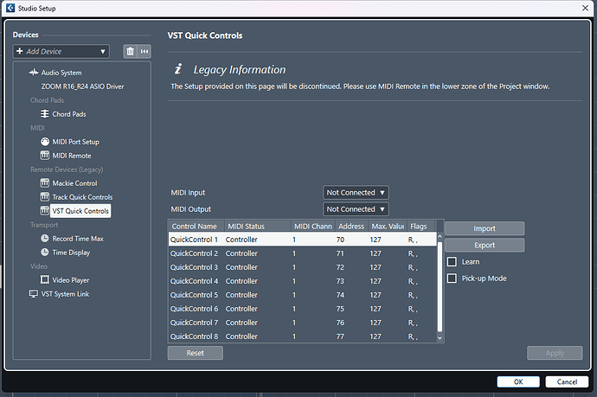This screenshot has height=397, width=597.
Task: Open the Add Device dropdown
Action: (61, 51)
